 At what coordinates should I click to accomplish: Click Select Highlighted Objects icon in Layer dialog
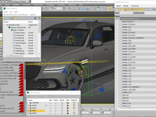click(x=41, y=96)
